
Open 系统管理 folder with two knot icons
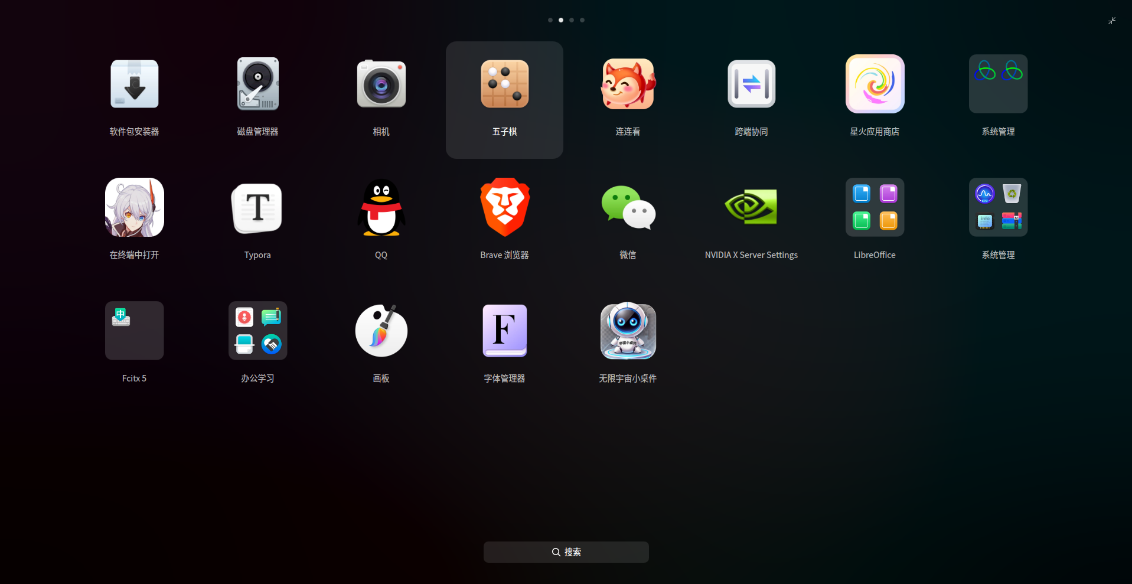999,84
